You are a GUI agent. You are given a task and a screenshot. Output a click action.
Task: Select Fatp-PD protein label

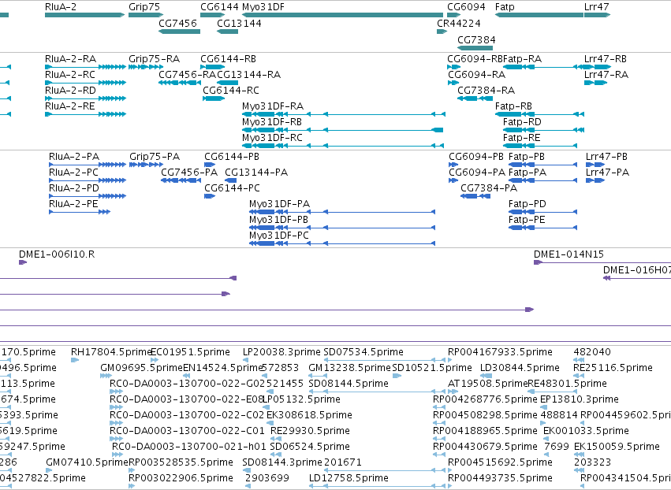pyautogui.click(x=527, y=204)
